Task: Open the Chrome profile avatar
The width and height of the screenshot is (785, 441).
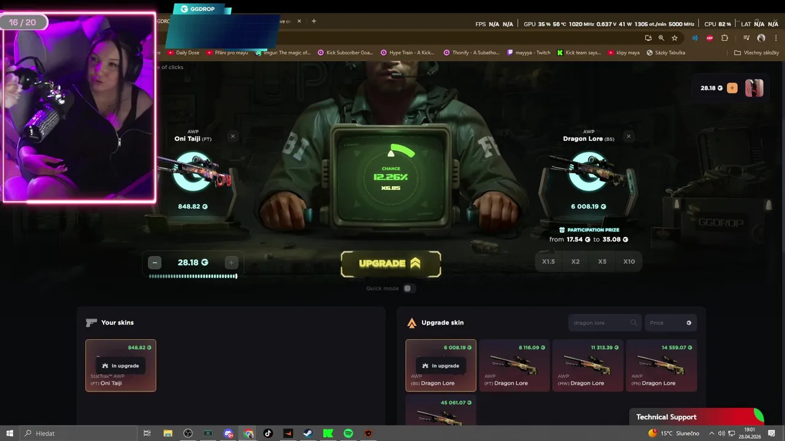Action: click(761, 38)
